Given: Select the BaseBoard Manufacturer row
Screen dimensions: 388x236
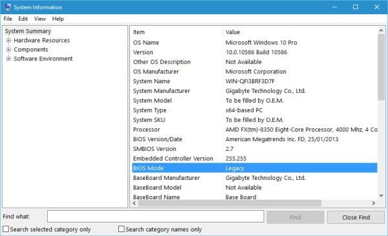Looking at the screenshot, I should 255,178.
